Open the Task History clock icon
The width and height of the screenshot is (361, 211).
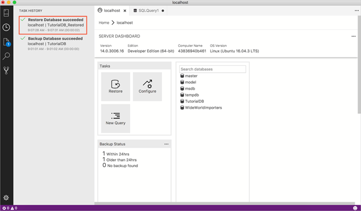click(6, 27)
